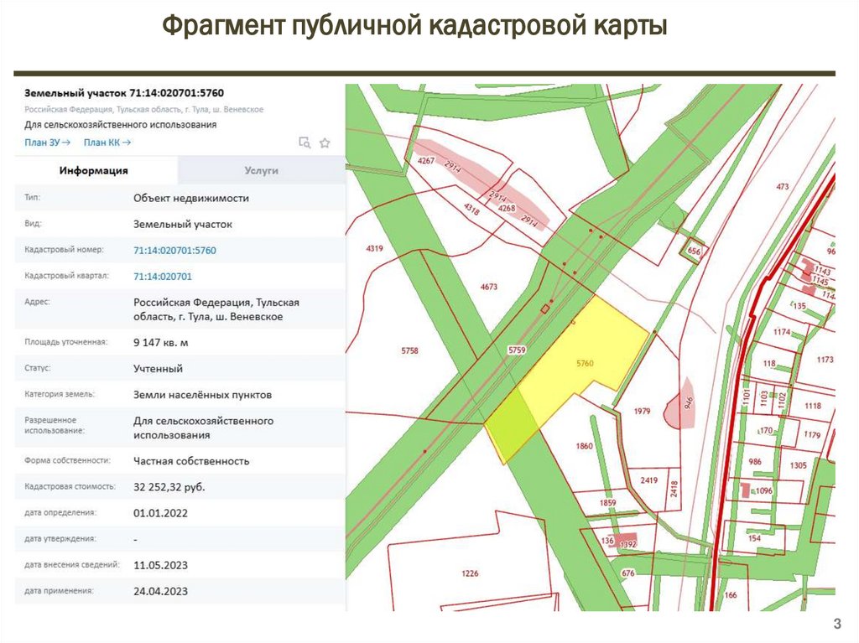859x643 pixels.
Task: Click the status value Учтенный
Action: tap(158, 369)
